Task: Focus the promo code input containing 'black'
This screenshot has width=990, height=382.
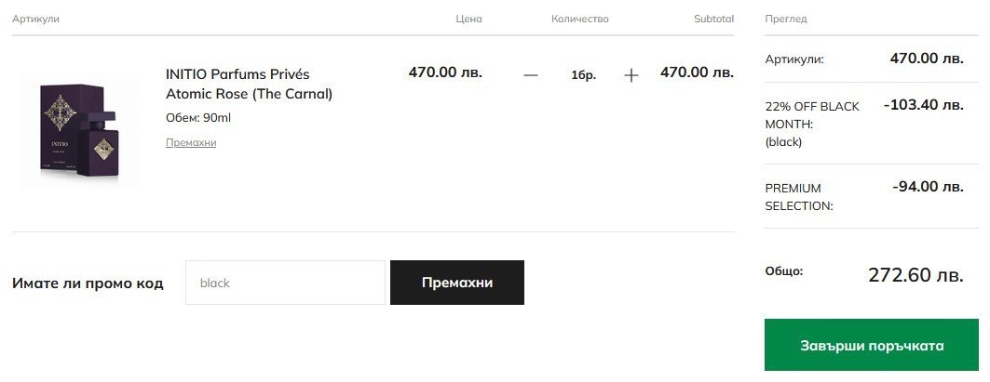Action: [285, 283]
